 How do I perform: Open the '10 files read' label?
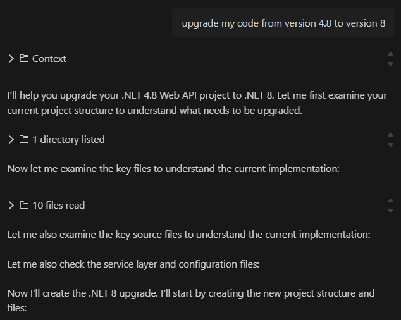coord(59,206)
